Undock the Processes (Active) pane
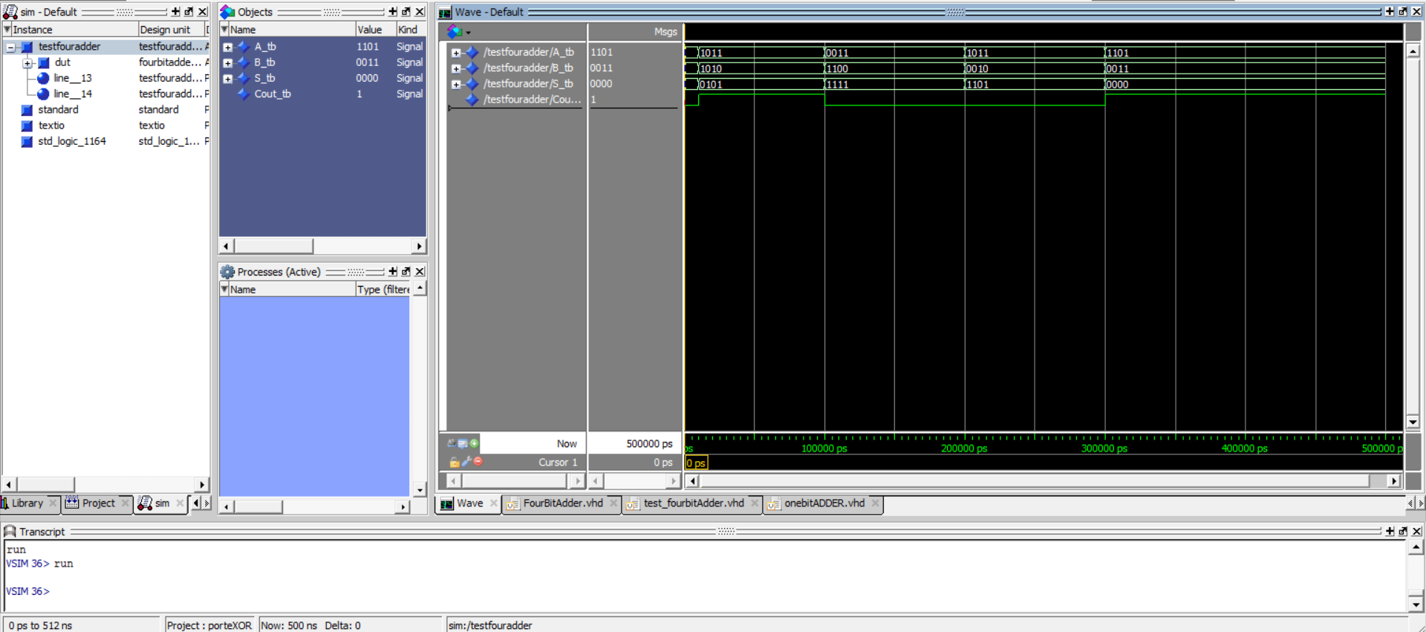Screen dimensions: 1426x632 point(406,272)
